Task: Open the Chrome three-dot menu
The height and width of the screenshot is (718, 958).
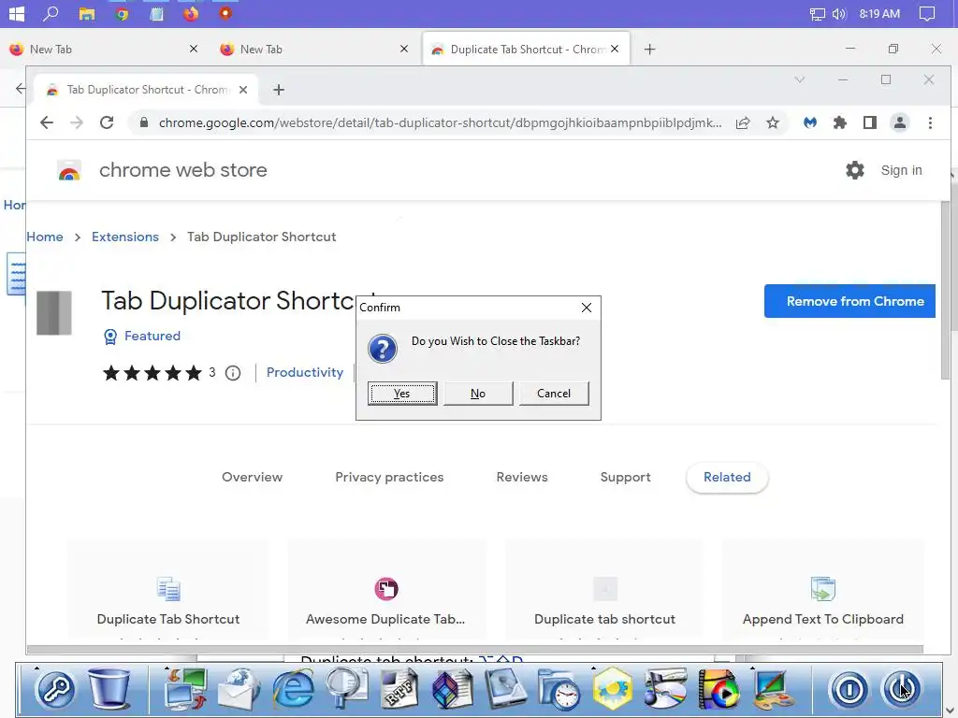Action: [930, 122]
